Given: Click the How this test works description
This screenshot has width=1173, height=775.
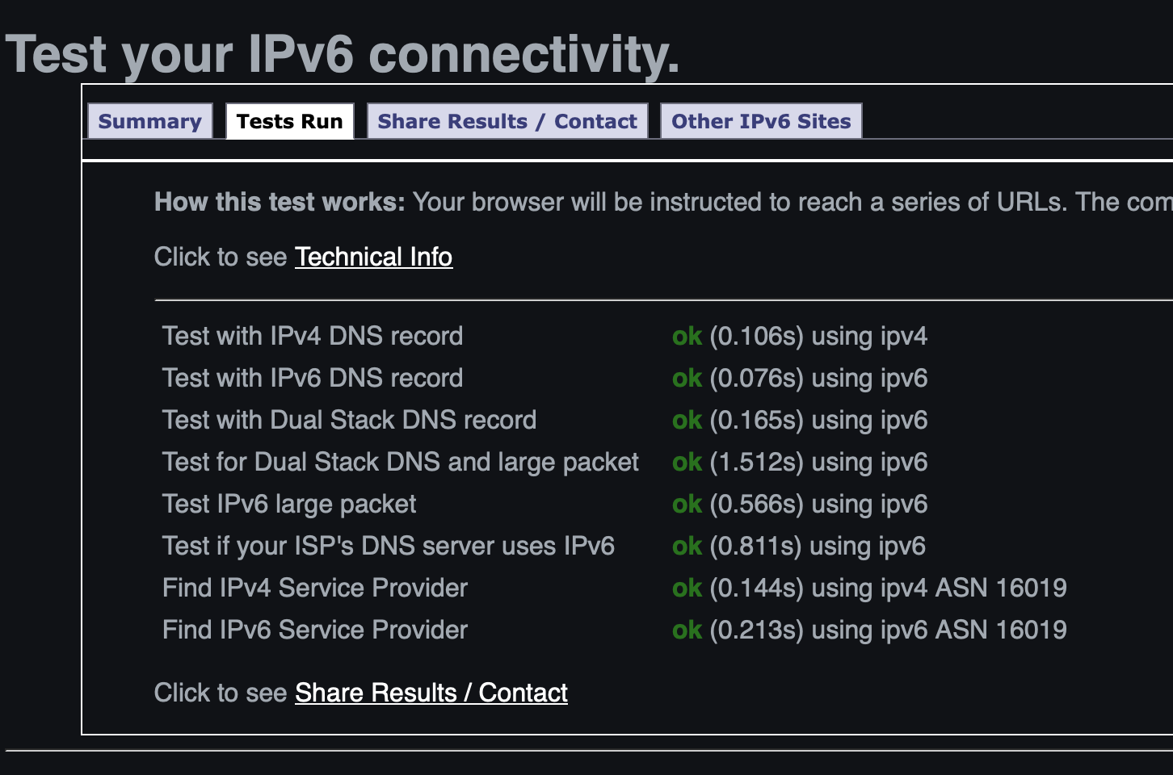Looking at the screenshot, I should pyautogui.click(x=663, y=202).
